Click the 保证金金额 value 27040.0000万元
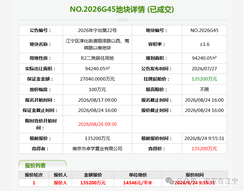The image size is (246, 191). tap(97, 79)
